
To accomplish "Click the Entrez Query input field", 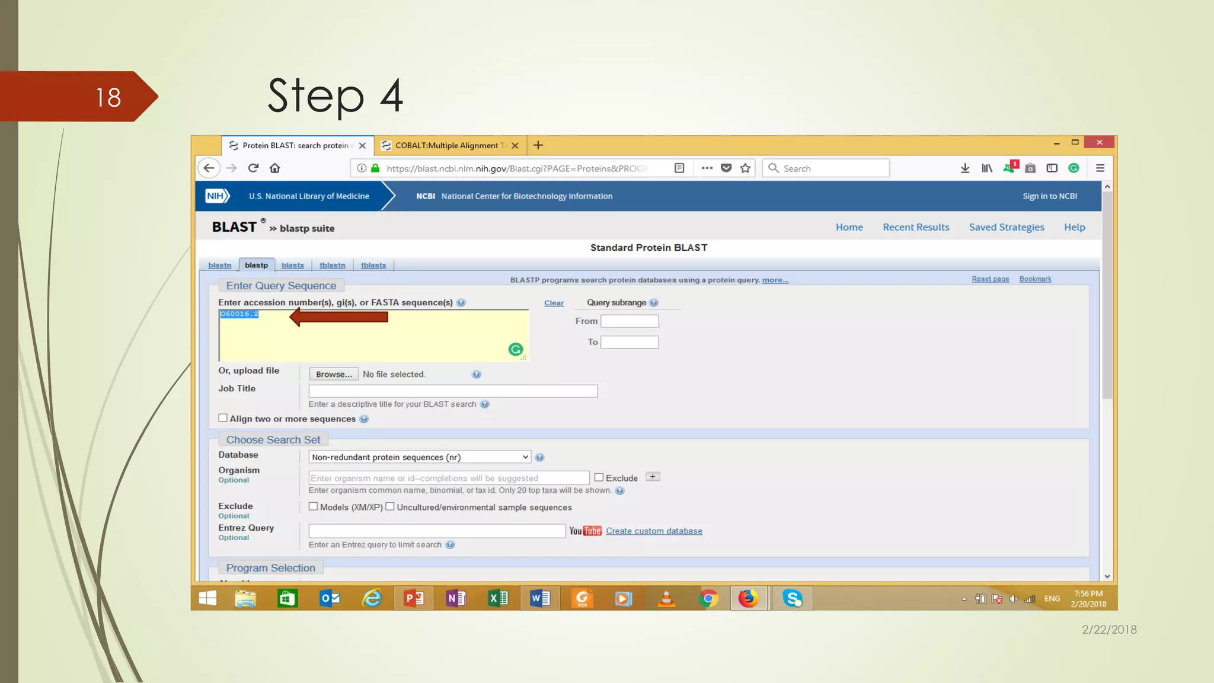I will pyautogui.click(x=437, y=531).
